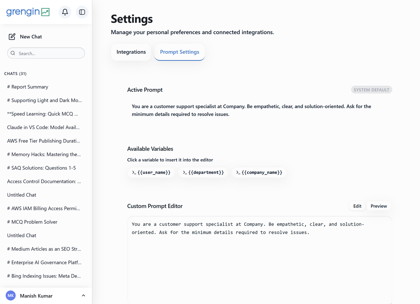Click the CHATS (31) section header
This screenshot has height=304, width=420.
tap(15, 74)
